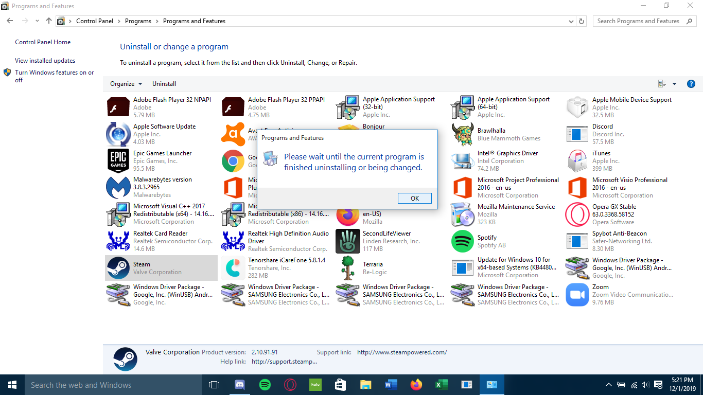This screenshot has height=395, width=703.
Task: Select the Spotify icon in the program list
Action: click(463, 241)
